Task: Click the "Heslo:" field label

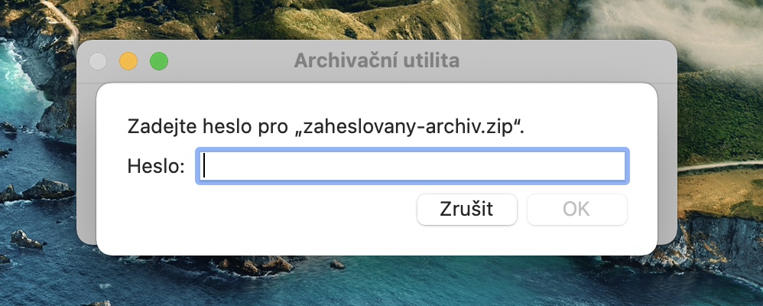Action: 156,166
